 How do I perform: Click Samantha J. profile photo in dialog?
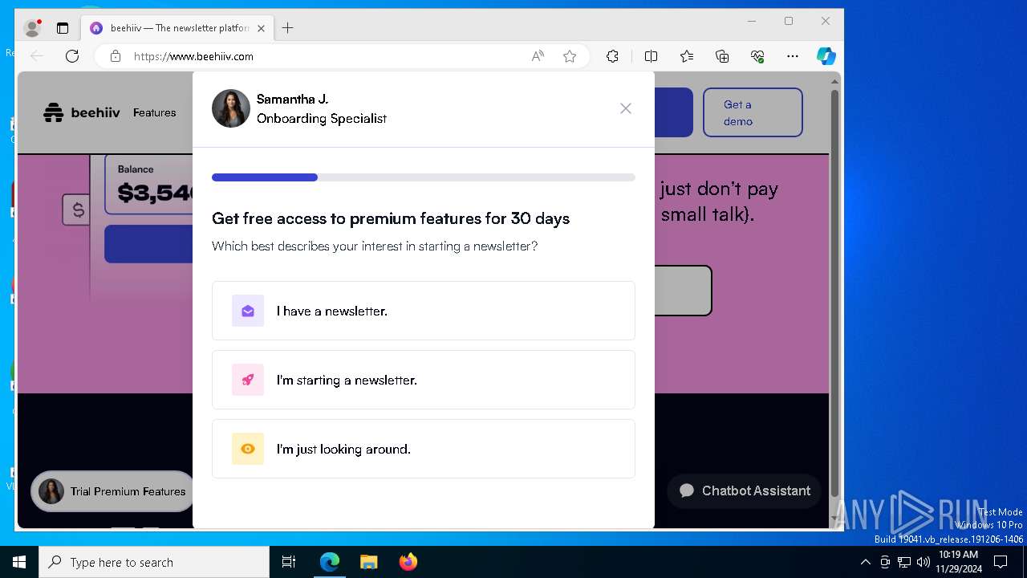[231, 108]
